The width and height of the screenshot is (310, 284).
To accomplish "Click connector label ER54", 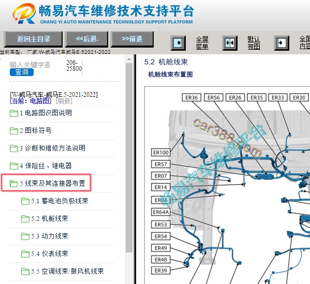I will [x=161, y=236].
